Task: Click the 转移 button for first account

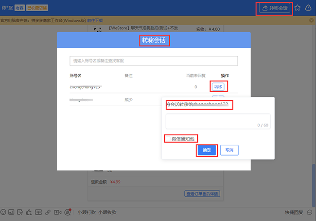Action: pyautogui.click(x=218, y=87)
